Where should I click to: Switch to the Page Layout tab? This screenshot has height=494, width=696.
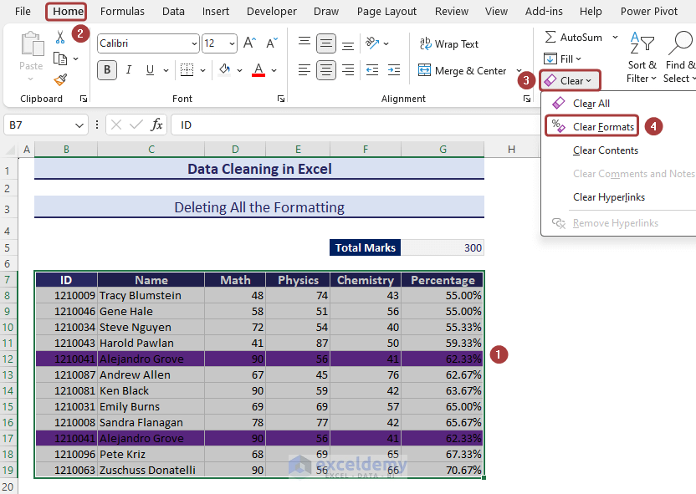(x=386, y=12)
